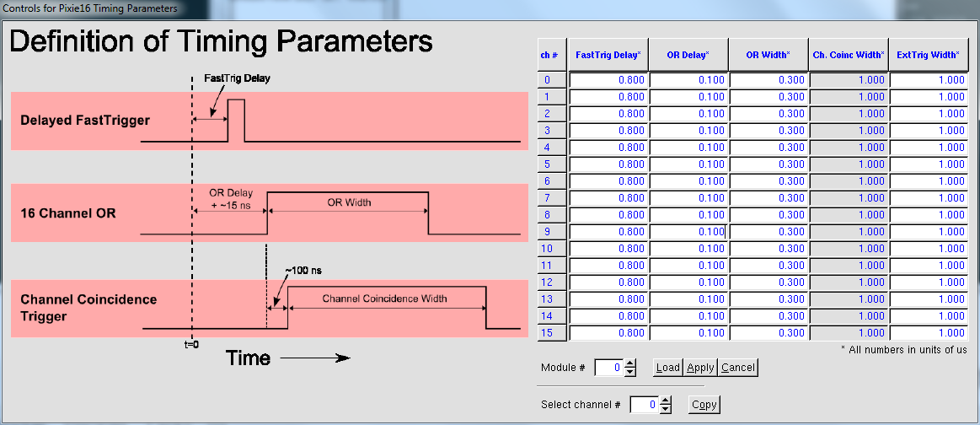
Task: Select the Ch. Coinc Width column header
Action: click(848, 55)
